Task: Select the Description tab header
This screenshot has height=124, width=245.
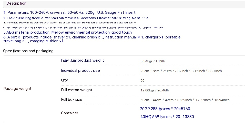Action: pos(16,3)
